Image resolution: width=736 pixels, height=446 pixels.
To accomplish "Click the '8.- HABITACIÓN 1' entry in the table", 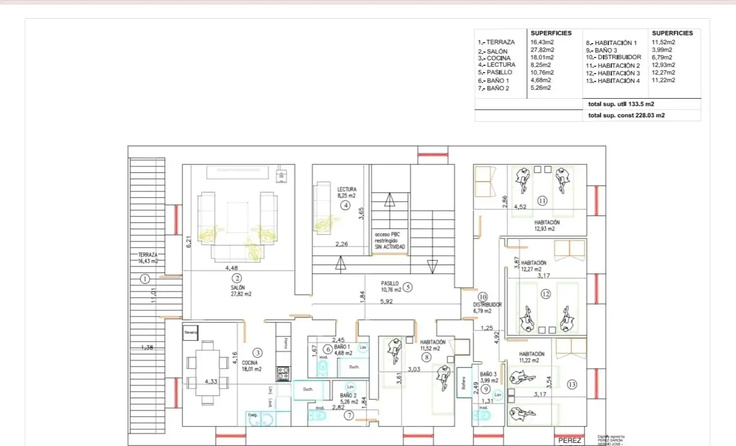I will [x=611, y=43].
